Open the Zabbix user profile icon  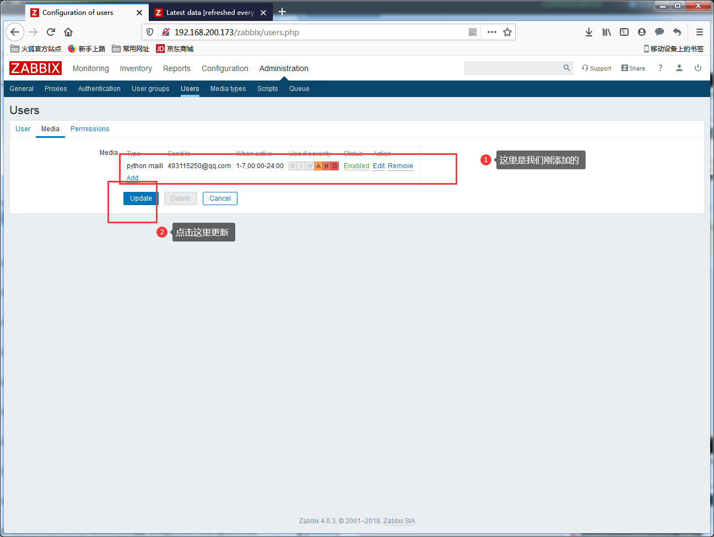pyautogui.click(x=679, y=68)
